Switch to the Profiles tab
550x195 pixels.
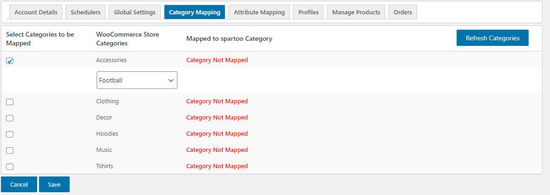[x=308, y=12]
